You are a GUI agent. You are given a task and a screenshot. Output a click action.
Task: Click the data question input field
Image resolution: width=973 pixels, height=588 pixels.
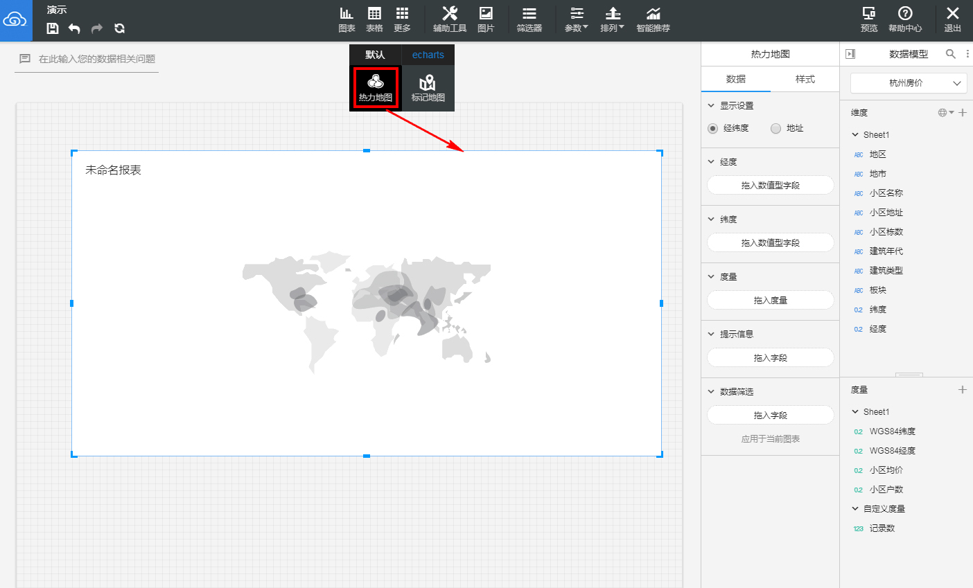point(87,60)
